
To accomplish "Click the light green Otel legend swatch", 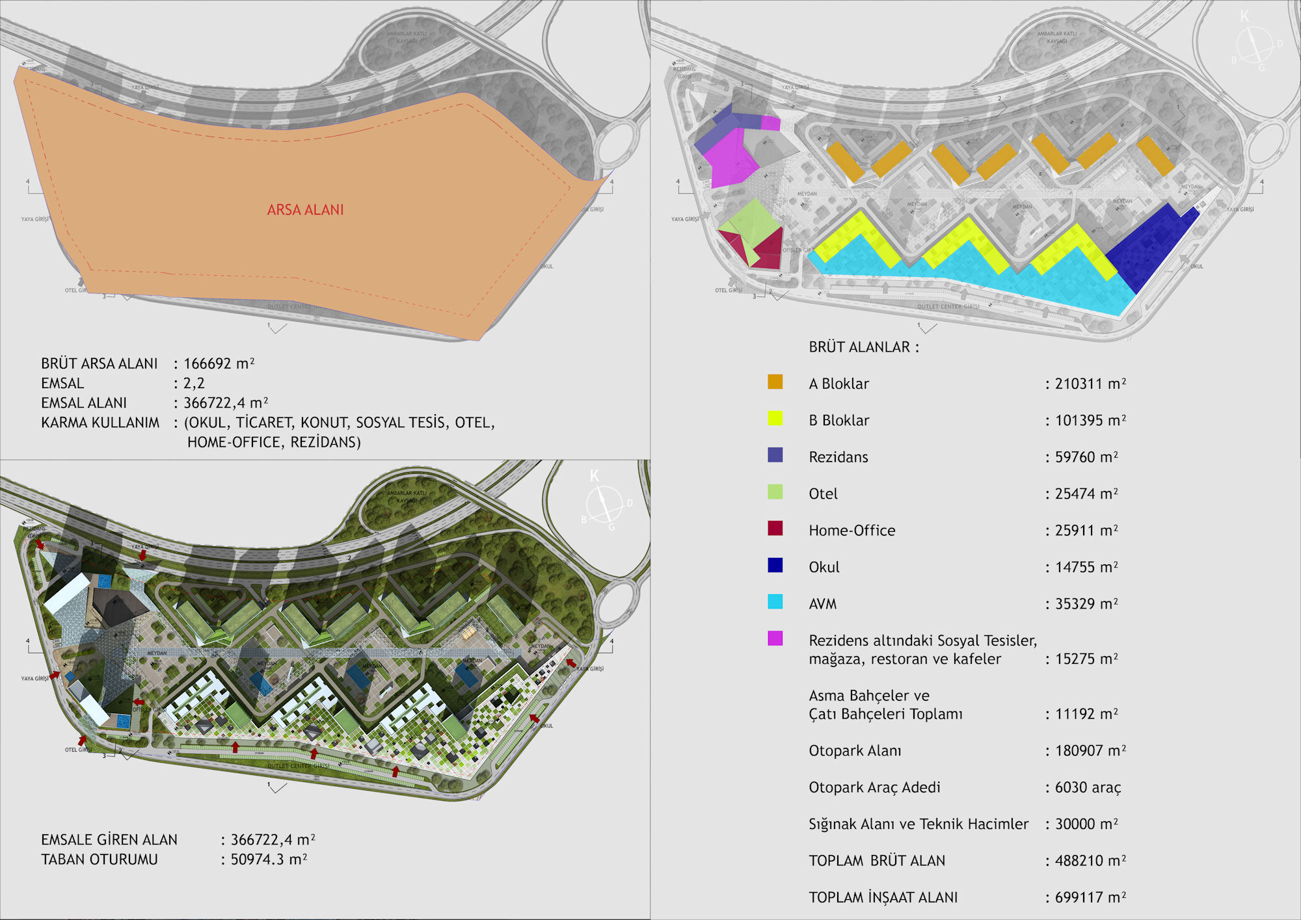I will point(775,492).
